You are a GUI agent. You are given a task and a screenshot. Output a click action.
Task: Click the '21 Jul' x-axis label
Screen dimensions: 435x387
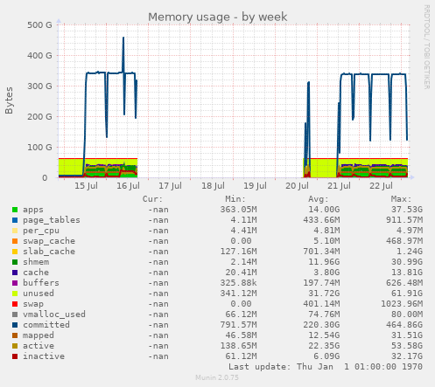point(339,186)
